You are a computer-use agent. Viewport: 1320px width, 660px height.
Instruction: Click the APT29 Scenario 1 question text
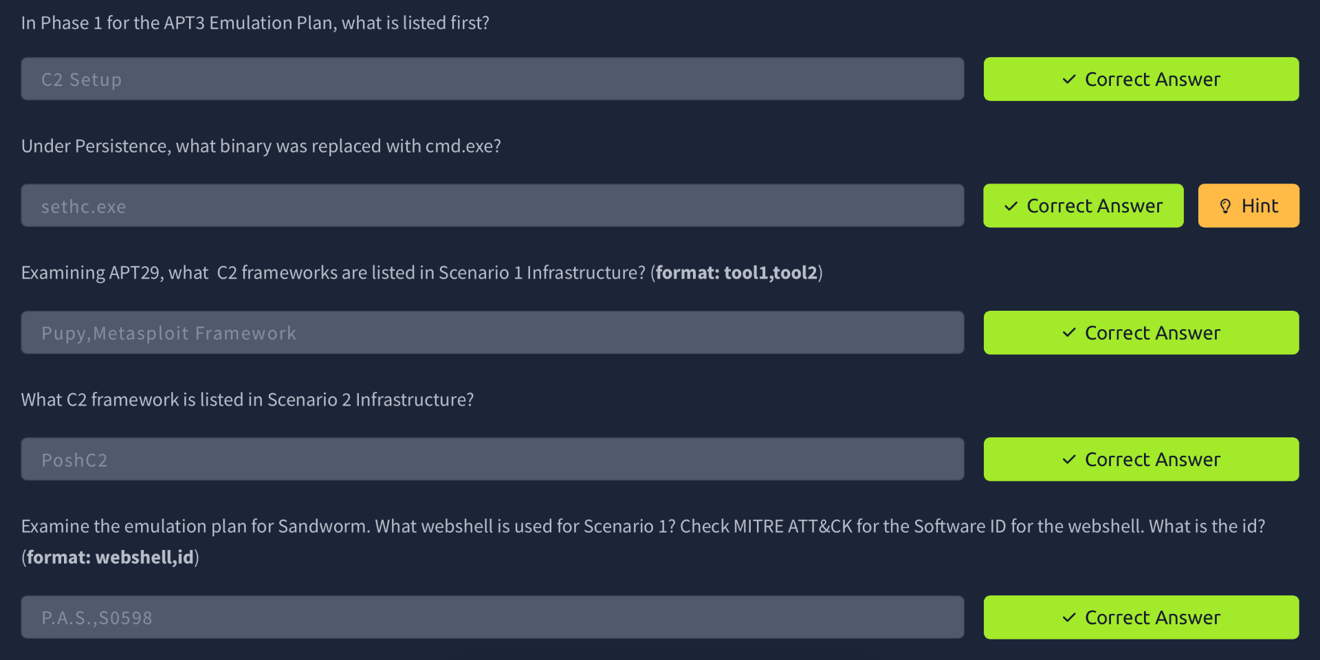[421, 273]
